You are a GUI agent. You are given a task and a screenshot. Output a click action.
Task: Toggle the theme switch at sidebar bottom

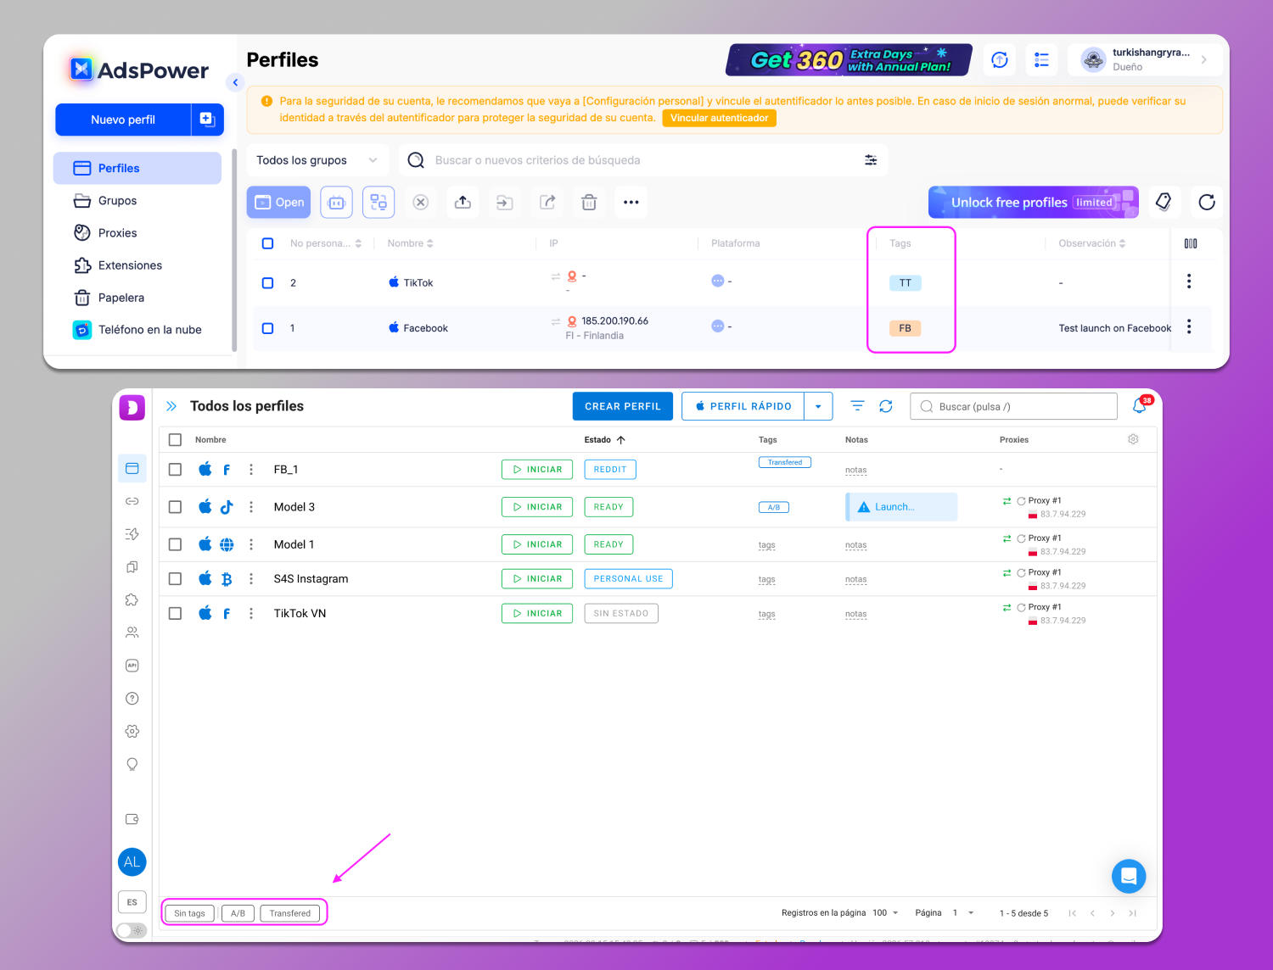(x=131, y=930)
